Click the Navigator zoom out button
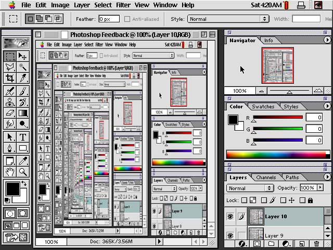This screenshot has height=250, width=333. point(261,91)
